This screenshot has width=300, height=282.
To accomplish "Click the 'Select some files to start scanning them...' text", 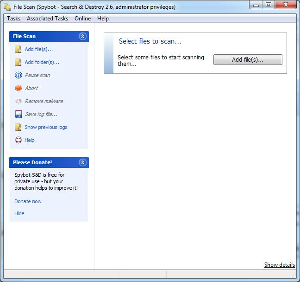I will pyautogui.click(x=161, y=60).
